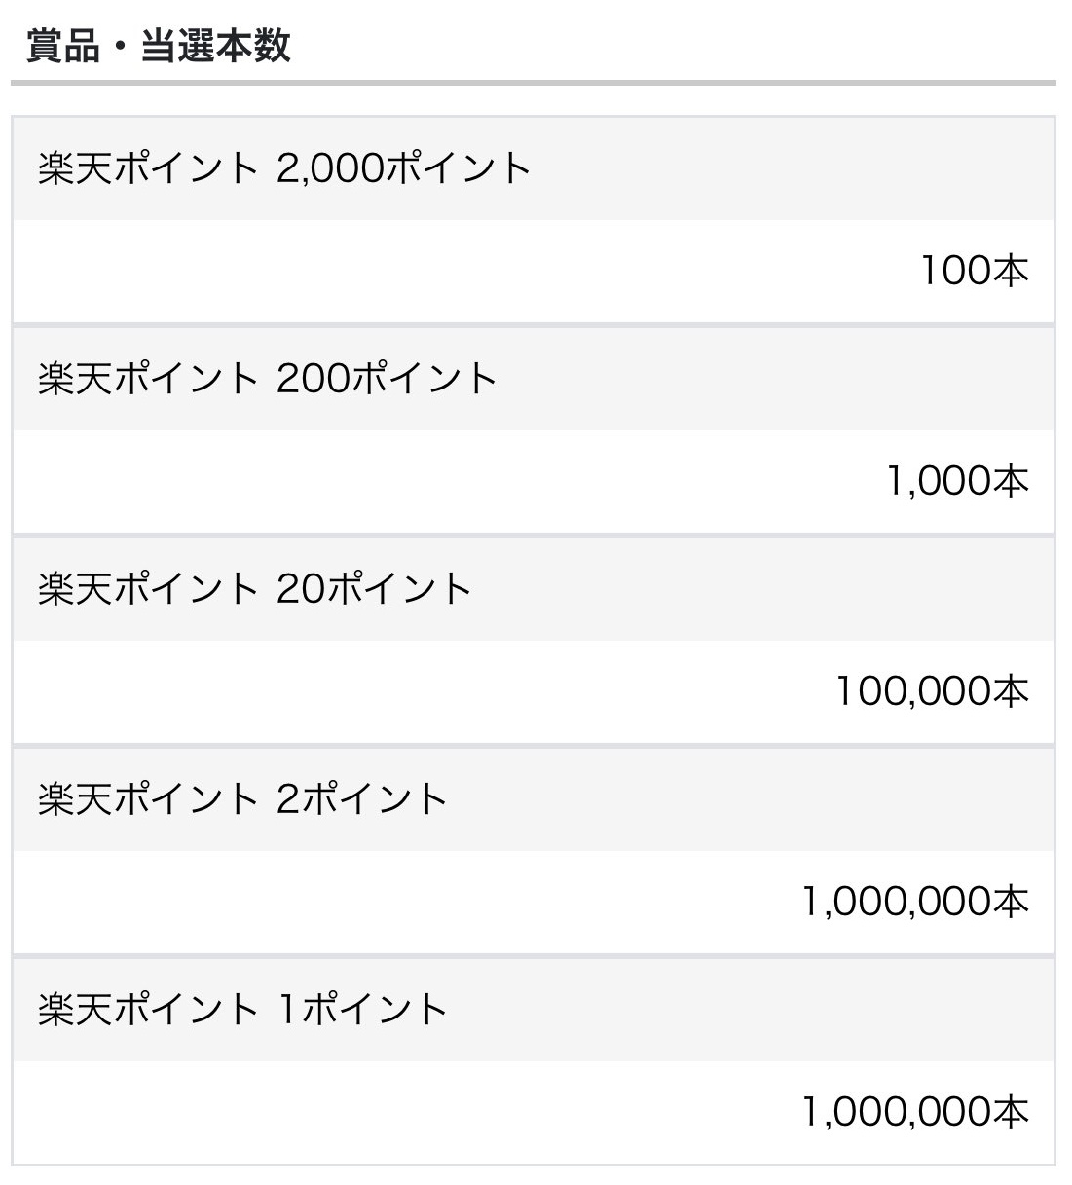Click the 1,000本 winner count
The width and height of the screenshot is (1072, 1185).
956,481
